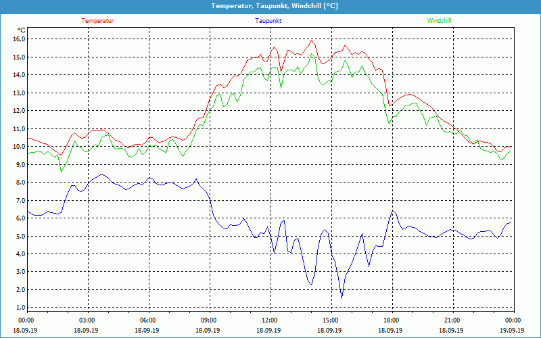The width and height of the screenshot is (541, 338).
Task: Click the °C unit label above y-axis
Action: point(22,30)
